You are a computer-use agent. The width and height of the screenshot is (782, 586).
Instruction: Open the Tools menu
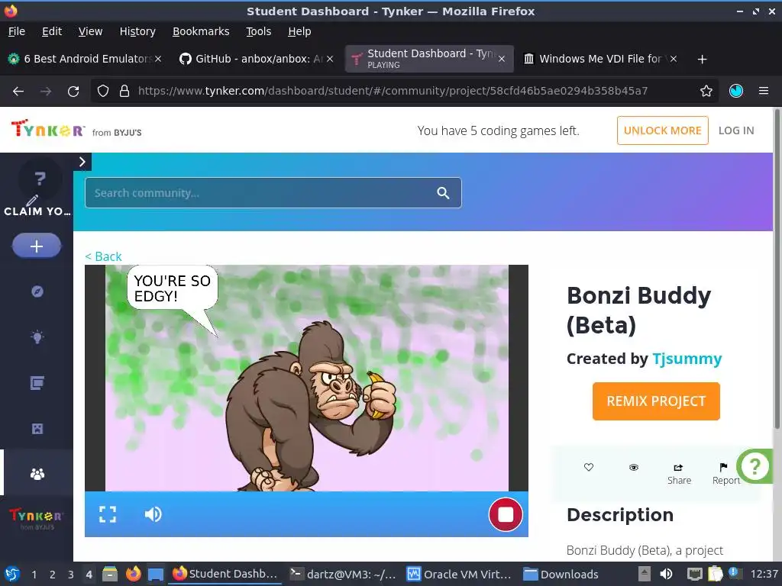(x=258, y=31)
